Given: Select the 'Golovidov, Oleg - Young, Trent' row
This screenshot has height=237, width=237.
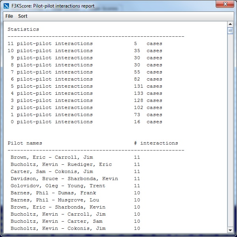Looking at the screenshot, I should click(58, 186).
